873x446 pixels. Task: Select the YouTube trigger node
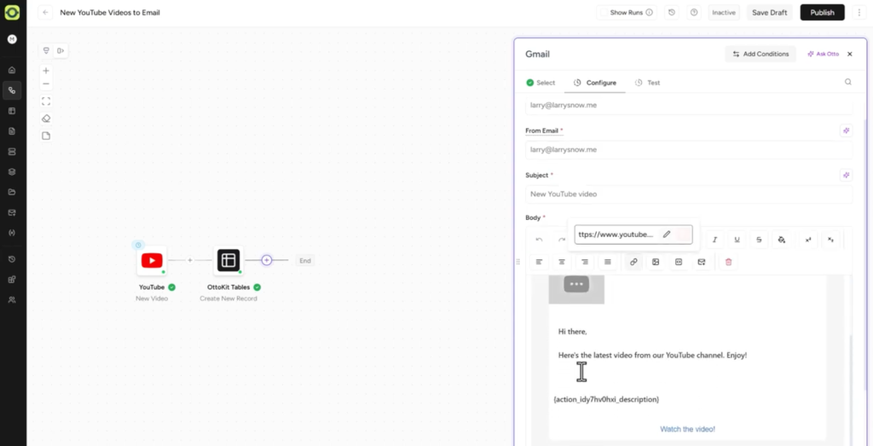tap(152, 261)
